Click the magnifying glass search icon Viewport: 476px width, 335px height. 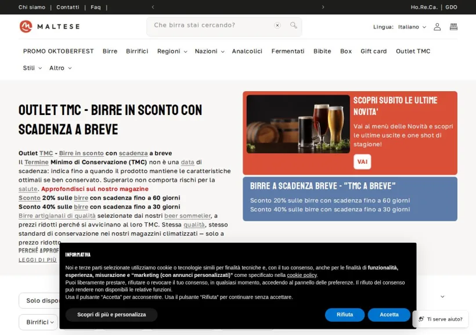pyautogui.click(x=293, y=25)
